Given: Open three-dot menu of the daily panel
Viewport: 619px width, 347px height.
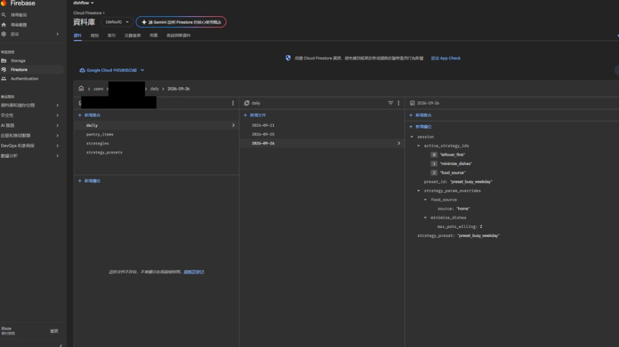Looking at the screenshot, I should point(398,103).
